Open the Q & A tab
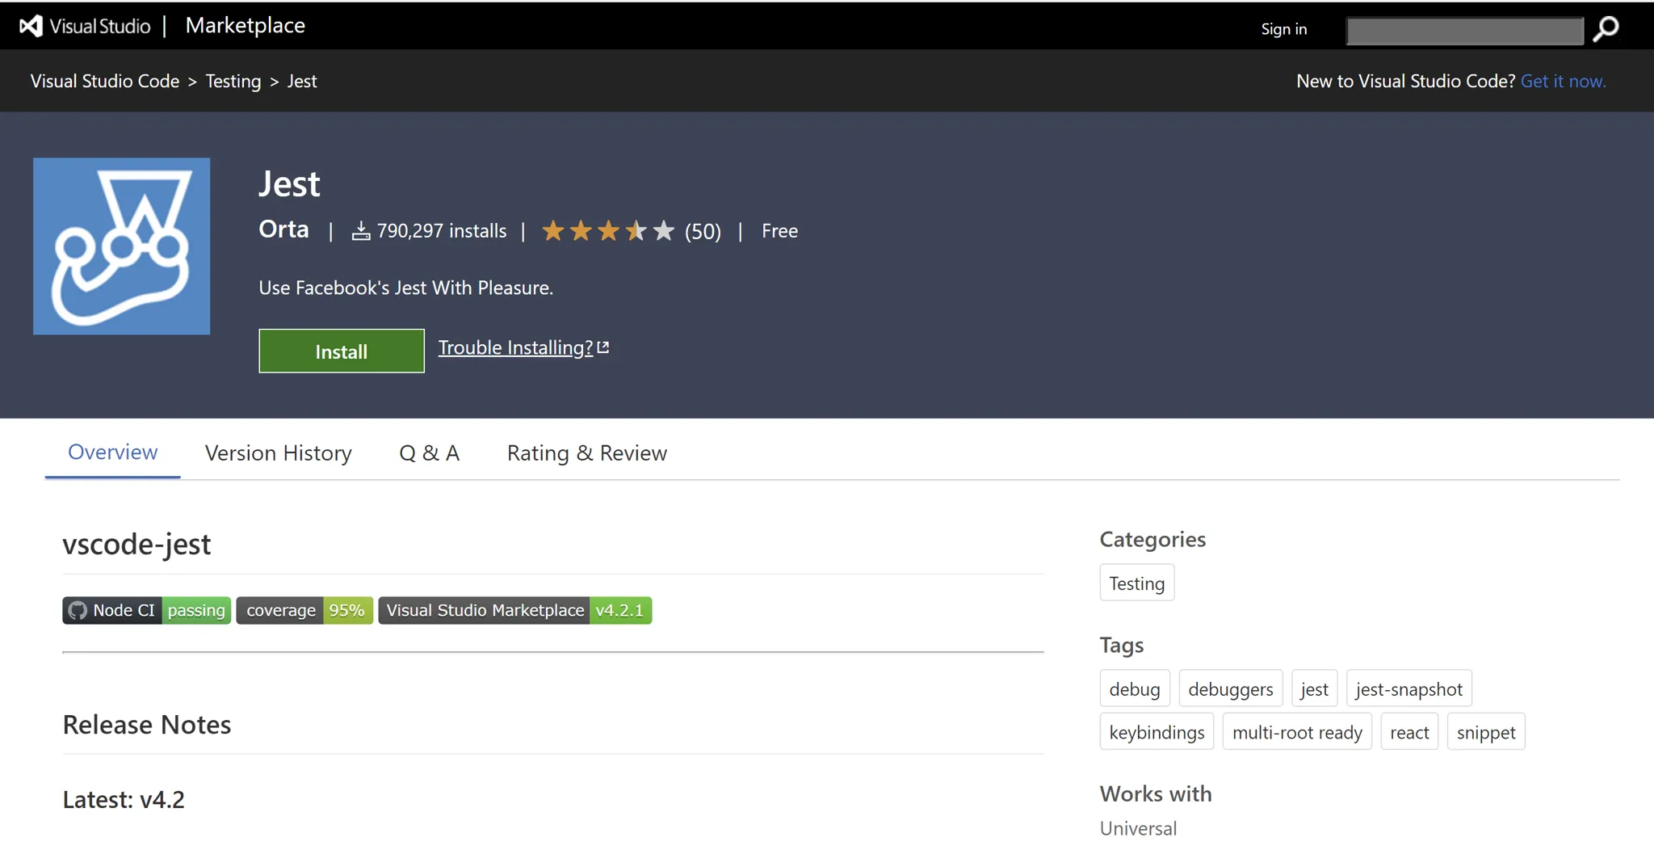This screenshot has height=846, width=1654. click(x=429, y=453)
